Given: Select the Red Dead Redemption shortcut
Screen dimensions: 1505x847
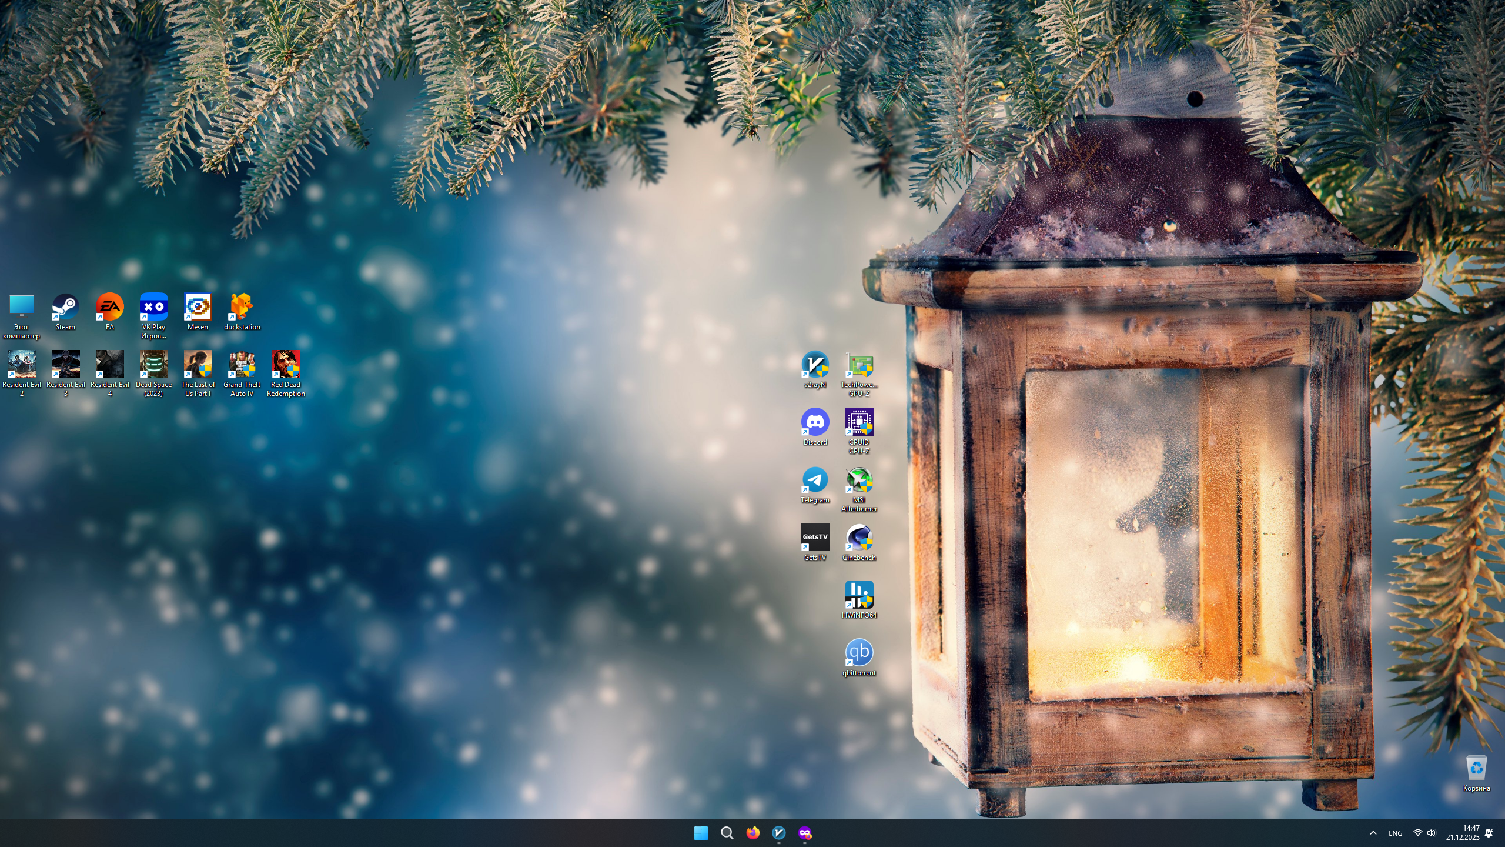Looking at the screenshot, I should point(286,365).
